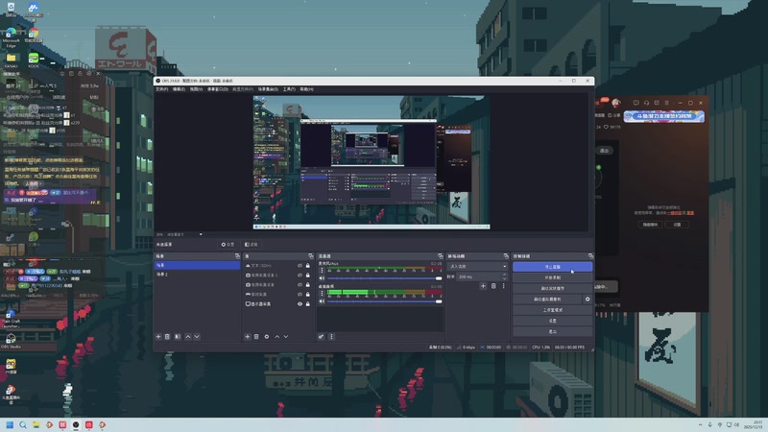Image resolution: width=768 pixels, height=432 pixels.
Task: Open 帮助(H) menu
Action: [x=306, y=89]
